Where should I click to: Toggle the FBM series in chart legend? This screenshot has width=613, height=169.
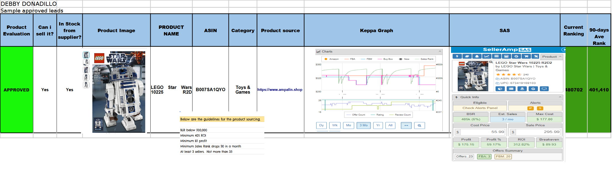tap(366, 59)
